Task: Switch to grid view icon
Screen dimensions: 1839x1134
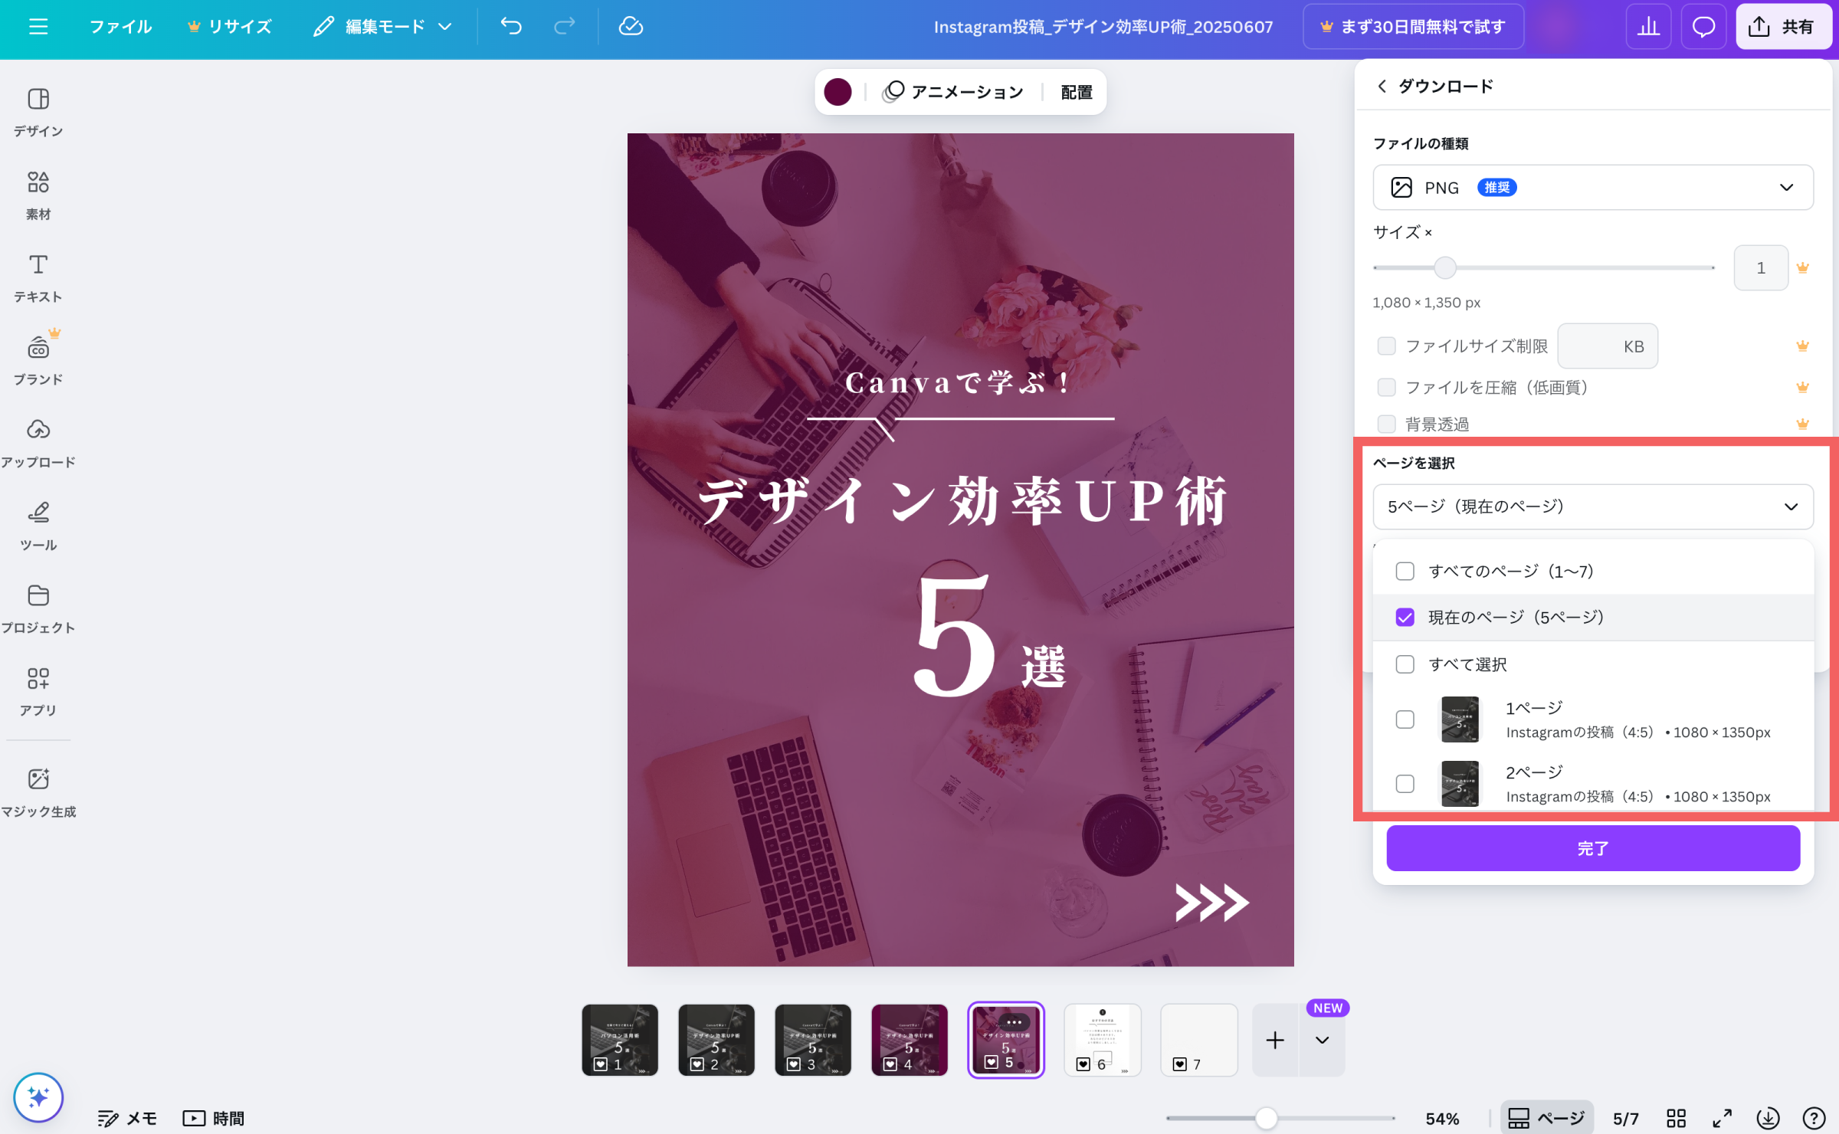Action: coord(1676,1118)
